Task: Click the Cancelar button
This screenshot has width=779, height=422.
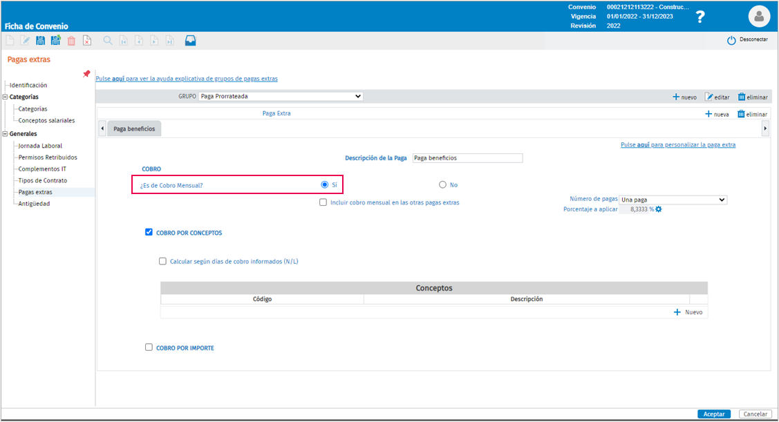Action: [755, 414]
